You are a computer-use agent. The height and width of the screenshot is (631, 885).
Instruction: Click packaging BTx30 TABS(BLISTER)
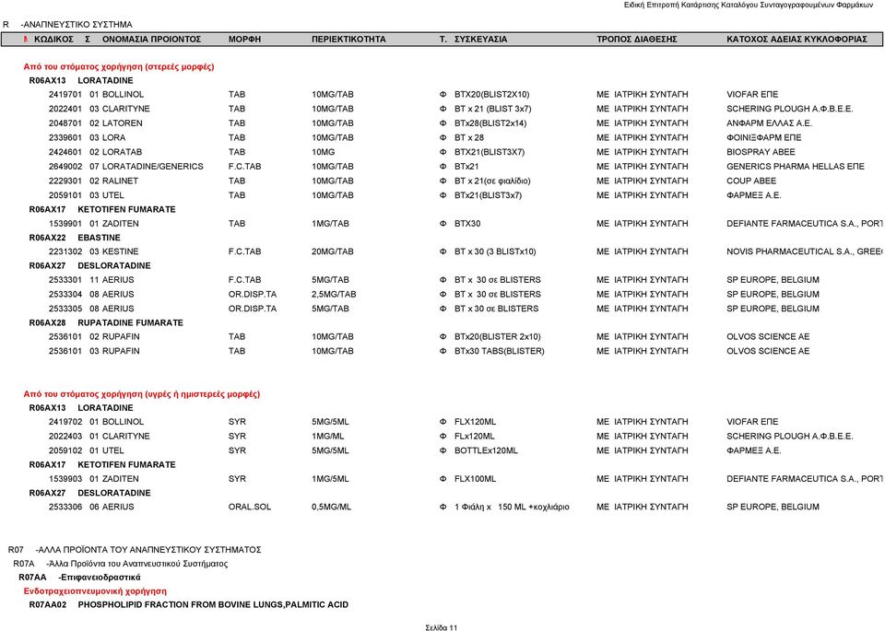(500, 351)
